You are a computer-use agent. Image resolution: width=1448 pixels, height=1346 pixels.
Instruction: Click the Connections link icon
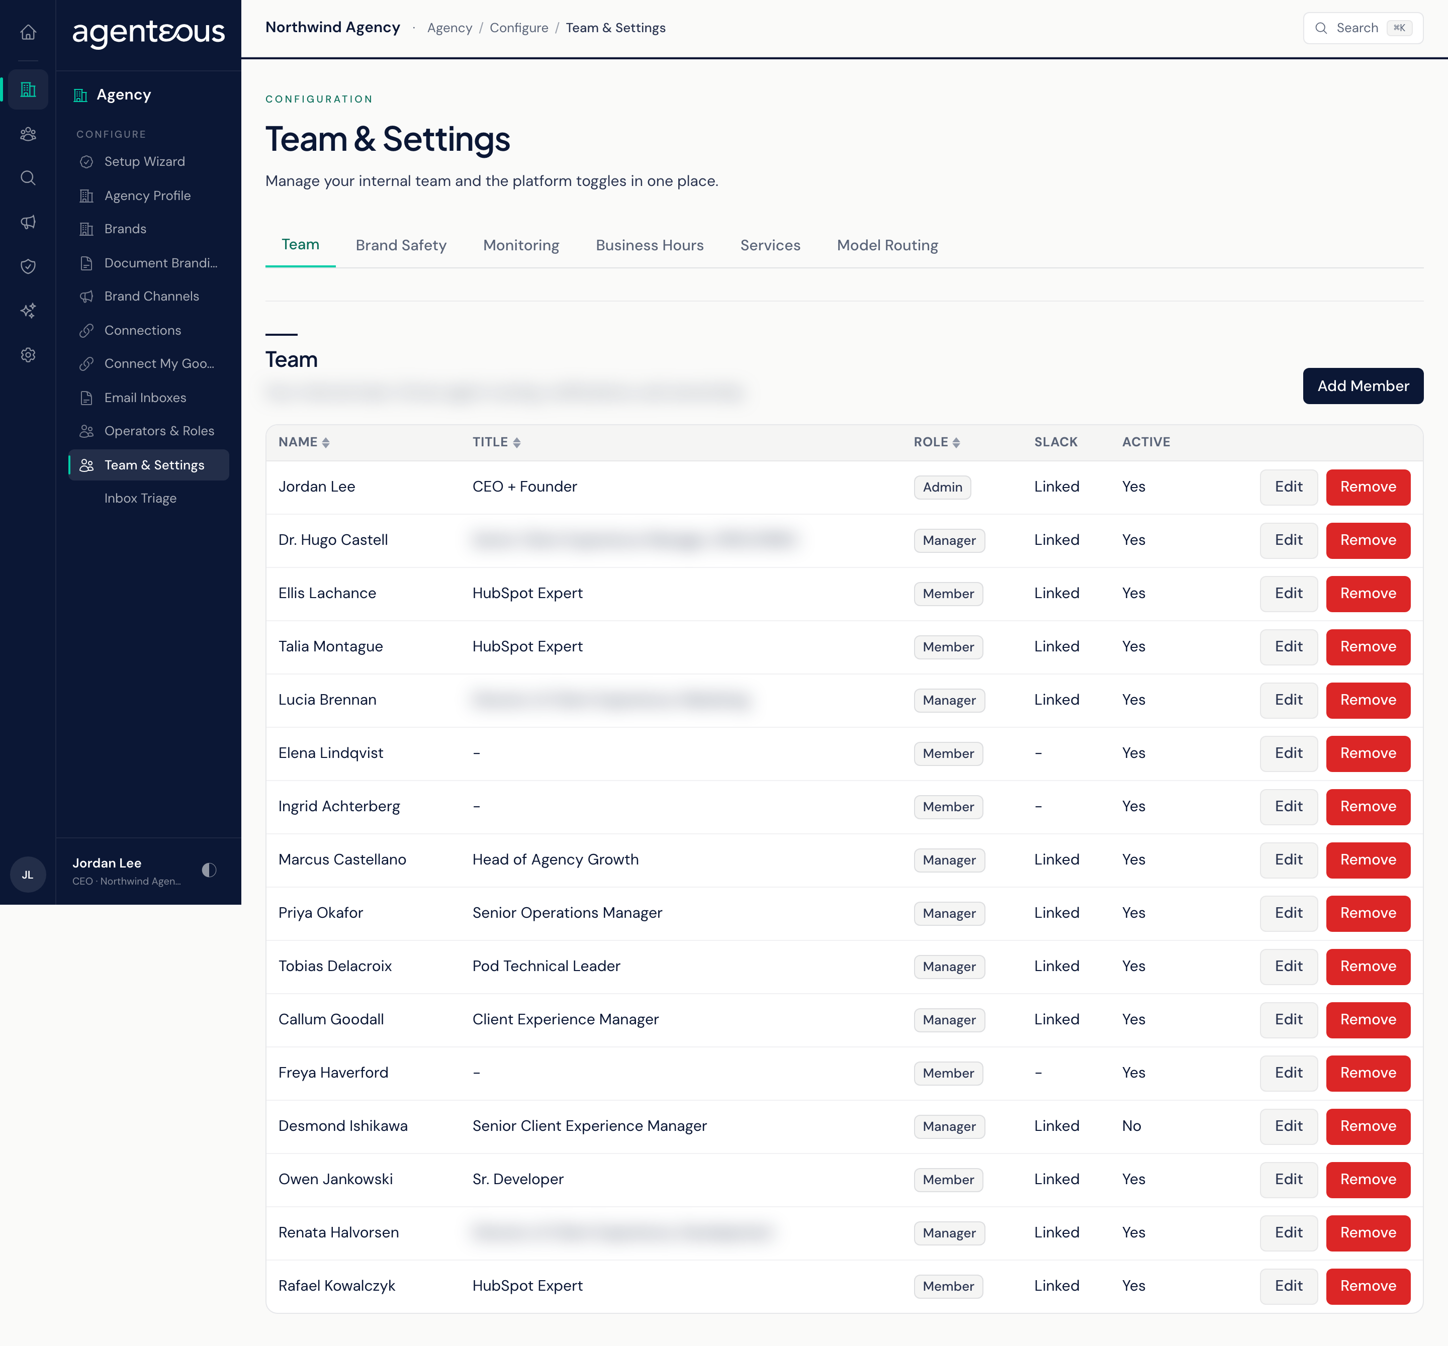tap(86, 331)
